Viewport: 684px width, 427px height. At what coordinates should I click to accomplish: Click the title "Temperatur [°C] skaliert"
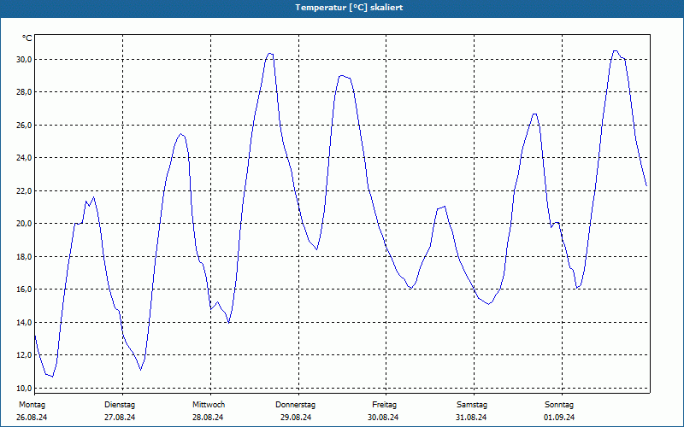(x=349, y=8)
